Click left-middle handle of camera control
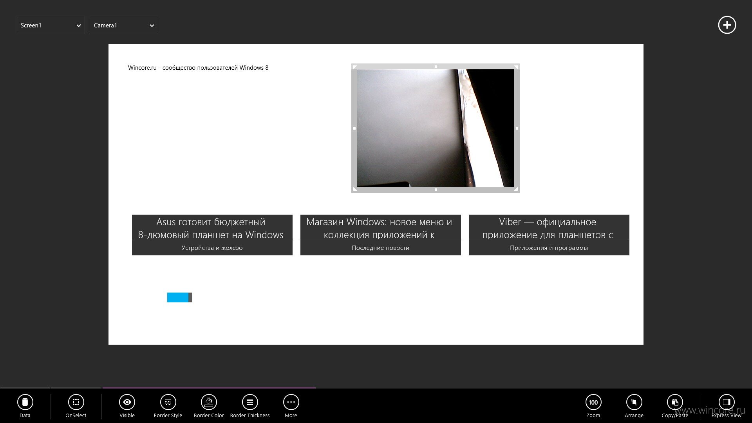Image resolution: width=752 pixels, height=423 pixels. click(x=355, y=128)
